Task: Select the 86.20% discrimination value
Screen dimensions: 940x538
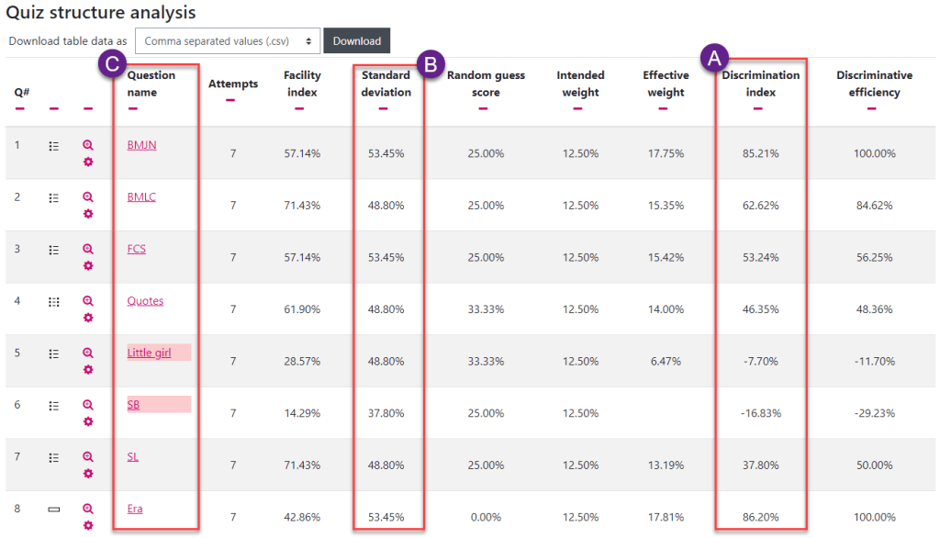Action: (x=761, y=517)
